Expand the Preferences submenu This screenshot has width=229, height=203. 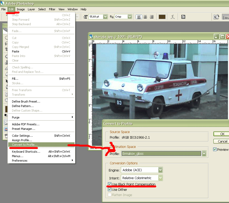(41, 161)
